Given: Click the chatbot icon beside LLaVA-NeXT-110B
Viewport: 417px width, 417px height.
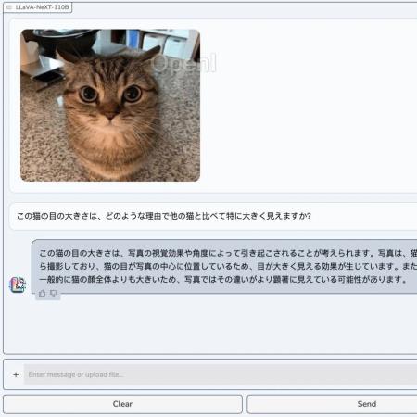Looking at the screenshot, I should click(9, 7).
